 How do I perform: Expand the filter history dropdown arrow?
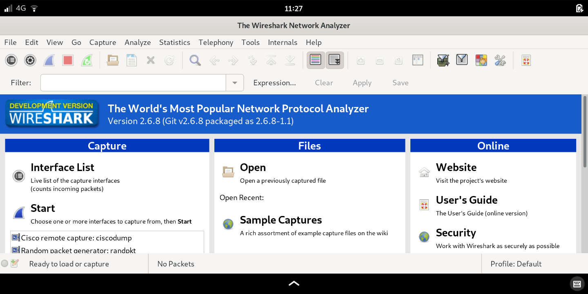tap(235, 83)
